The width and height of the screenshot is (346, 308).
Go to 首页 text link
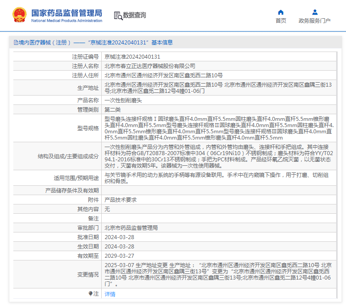pos(281,20)
